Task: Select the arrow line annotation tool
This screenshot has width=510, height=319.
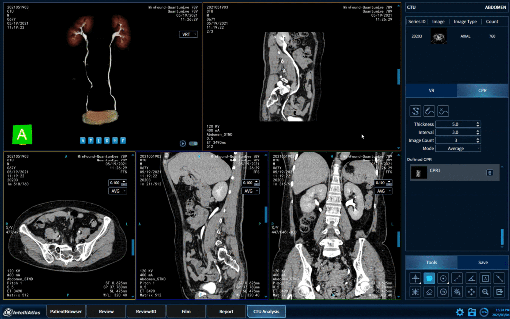Action: pyautogui.click(x=499, y=278)
